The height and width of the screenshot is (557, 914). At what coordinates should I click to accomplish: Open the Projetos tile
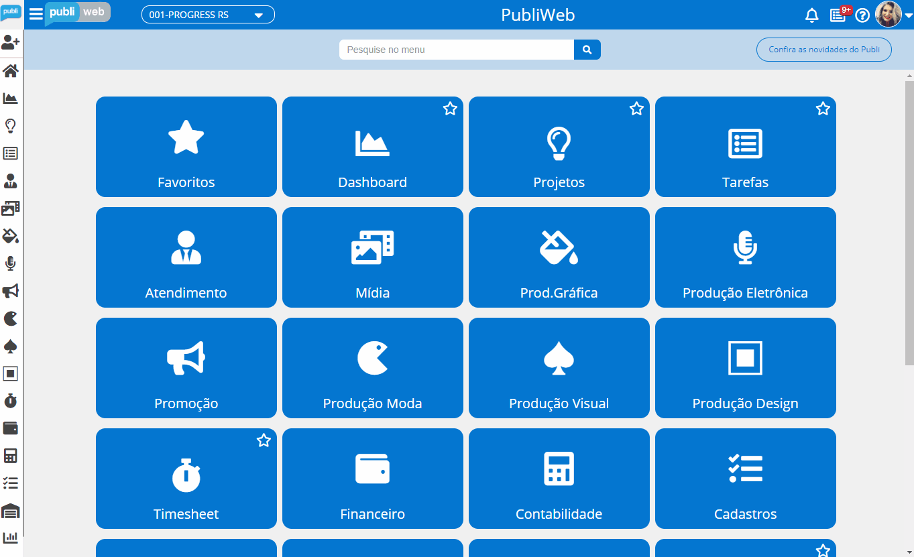(559, 147)
